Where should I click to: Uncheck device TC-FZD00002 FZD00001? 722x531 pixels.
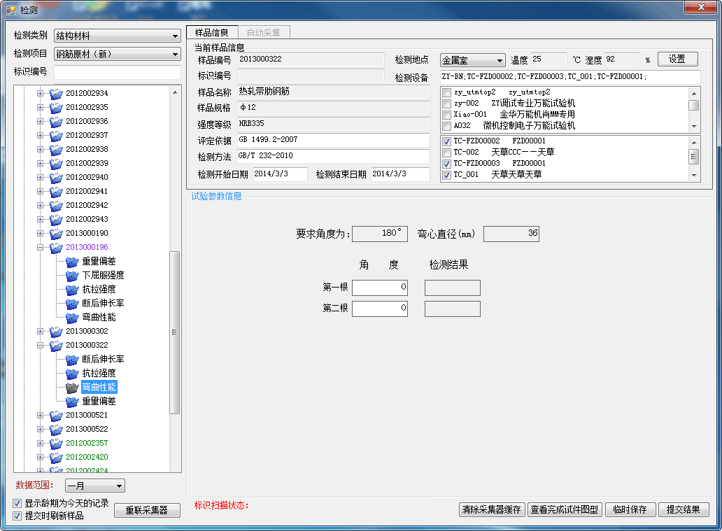coord(446,141)
